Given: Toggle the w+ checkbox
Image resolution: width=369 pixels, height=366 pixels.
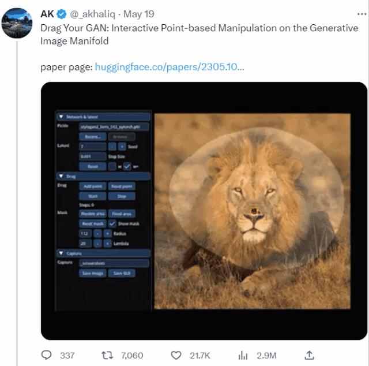Looking at the screenshot, I should [x=127, y=166].
